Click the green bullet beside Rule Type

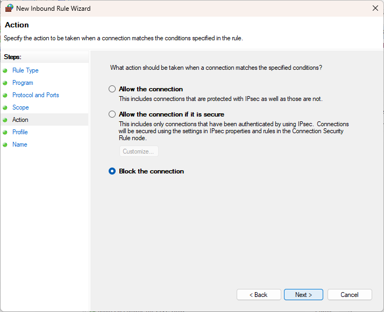(6, 70)
